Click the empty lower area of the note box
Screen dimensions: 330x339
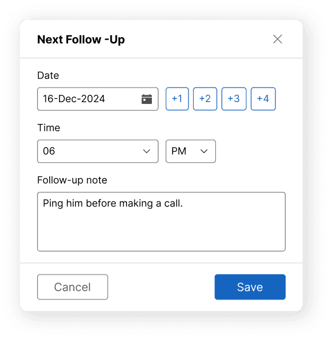(161, 233)
